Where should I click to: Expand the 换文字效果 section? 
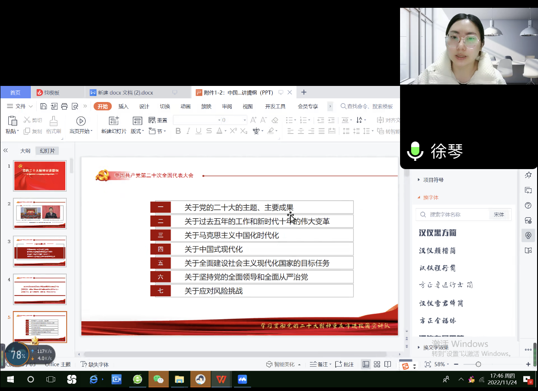[435, 348]
